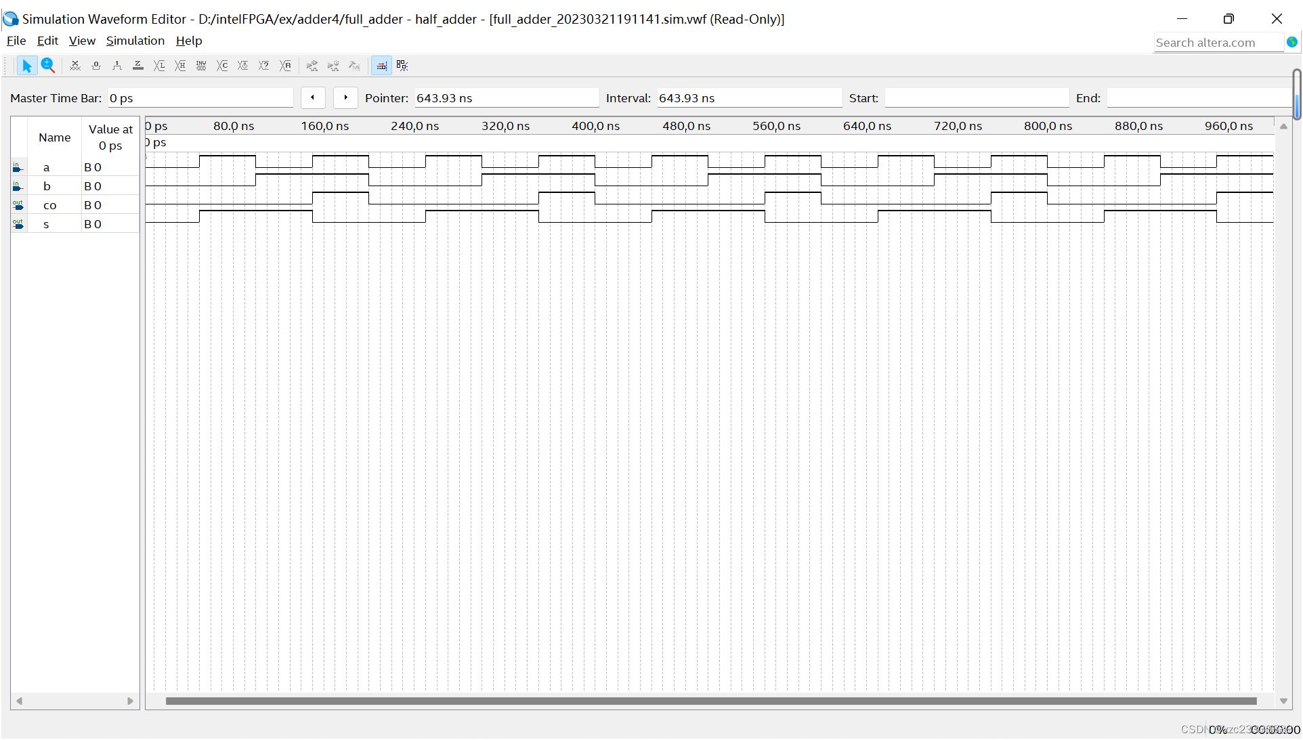Image resolution: width=1303 pixels, height=740 pixels.
Task: Click output pin icon of s
Action: pos(18,224)
